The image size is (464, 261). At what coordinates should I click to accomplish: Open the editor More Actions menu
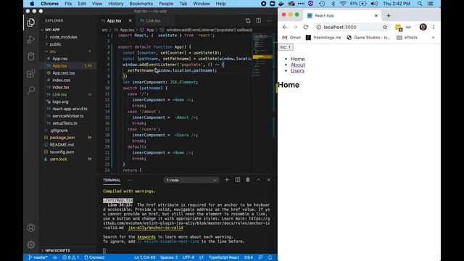click(x=269, y=21)
